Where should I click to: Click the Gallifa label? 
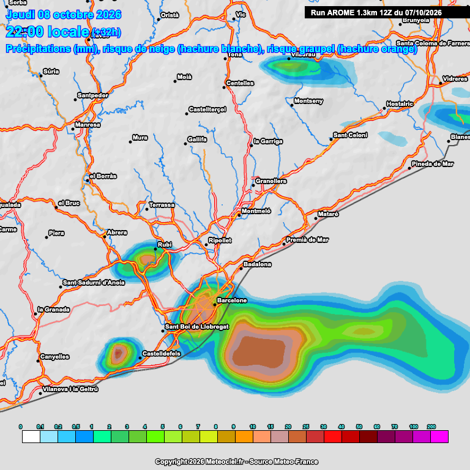coord(197,140)
